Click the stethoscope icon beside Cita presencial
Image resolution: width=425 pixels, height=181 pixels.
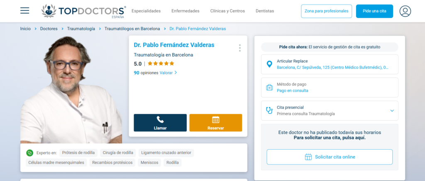(269, 110)
